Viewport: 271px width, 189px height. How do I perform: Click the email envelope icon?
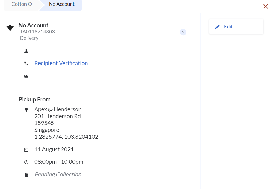pyautogui.click(x=26, y=76)
